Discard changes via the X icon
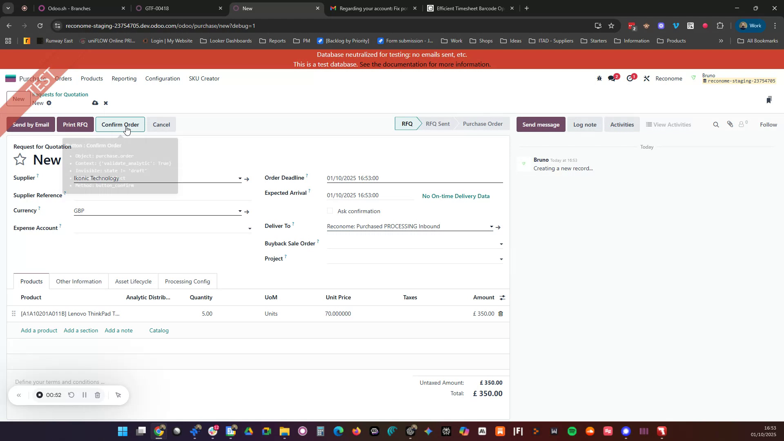 105,103
